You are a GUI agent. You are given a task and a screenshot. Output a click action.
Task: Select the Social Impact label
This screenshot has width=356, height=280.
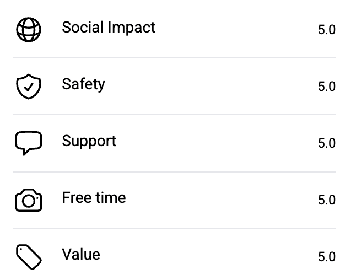click(109, 28)
